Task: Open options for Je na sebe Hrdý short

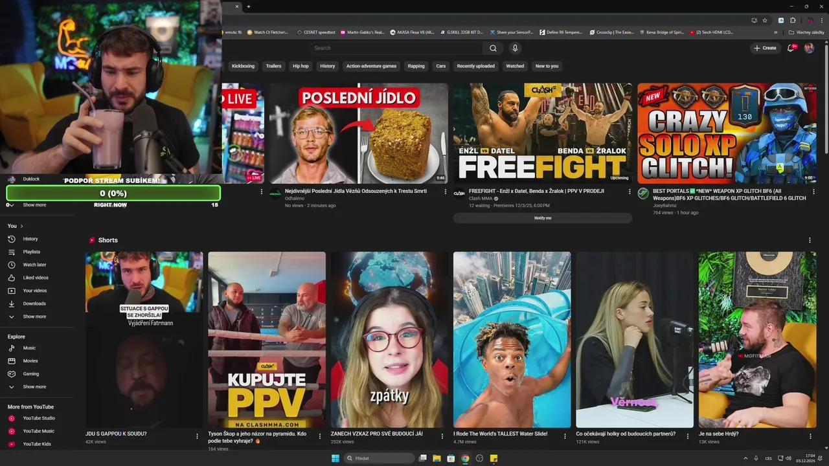Action: point(810,436)
